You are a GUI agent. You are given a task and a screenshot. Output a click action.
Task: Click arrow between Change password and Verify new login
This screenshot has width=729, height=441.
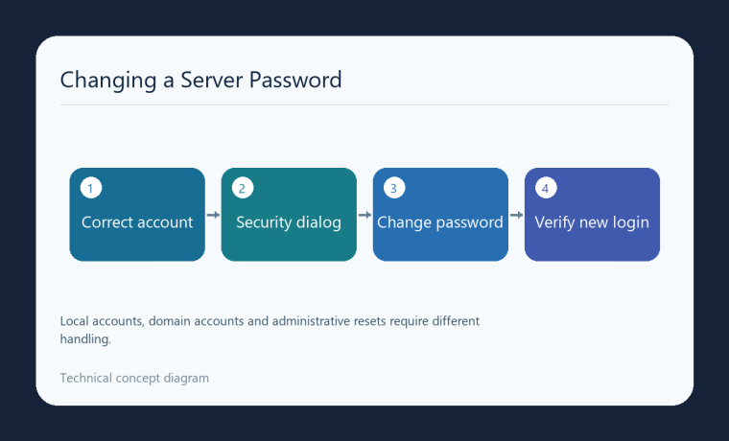(x=516, y=215)
